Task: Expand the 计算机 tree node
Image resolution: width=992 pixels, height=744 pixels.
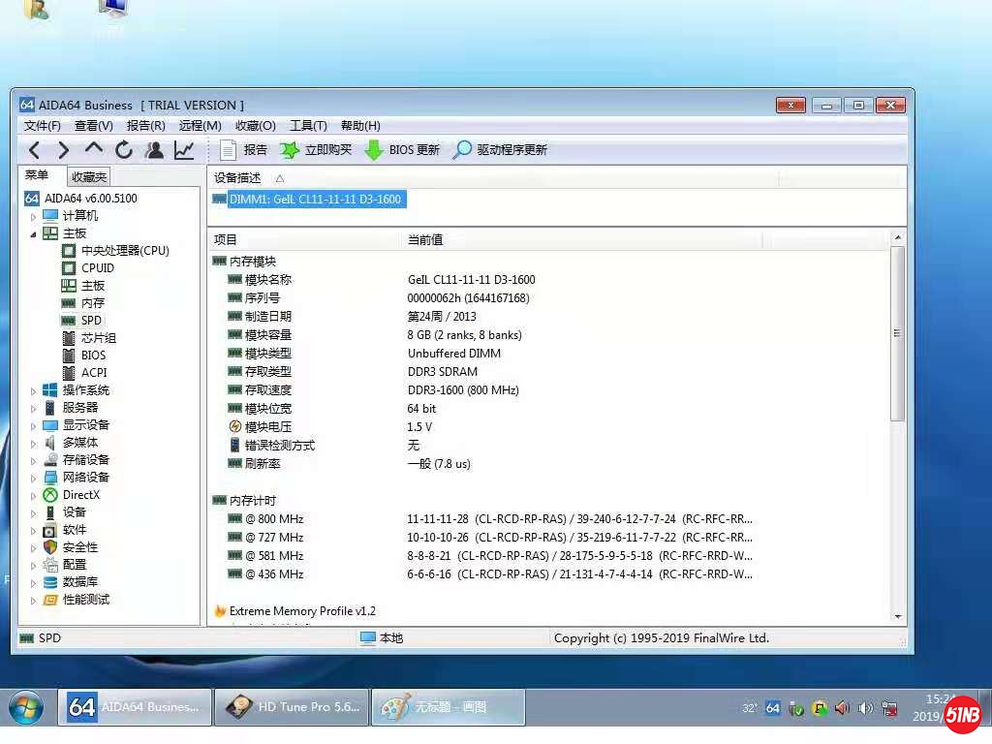Action: coord(33,216)
